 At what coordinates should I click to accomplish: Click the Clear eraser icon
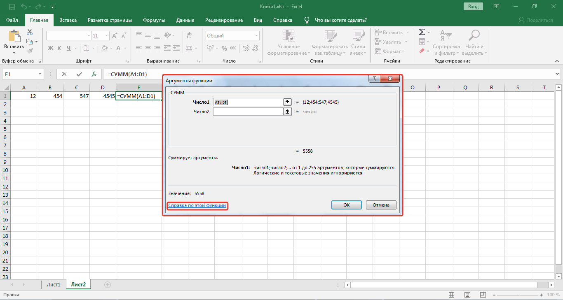(x=422, y=51)
